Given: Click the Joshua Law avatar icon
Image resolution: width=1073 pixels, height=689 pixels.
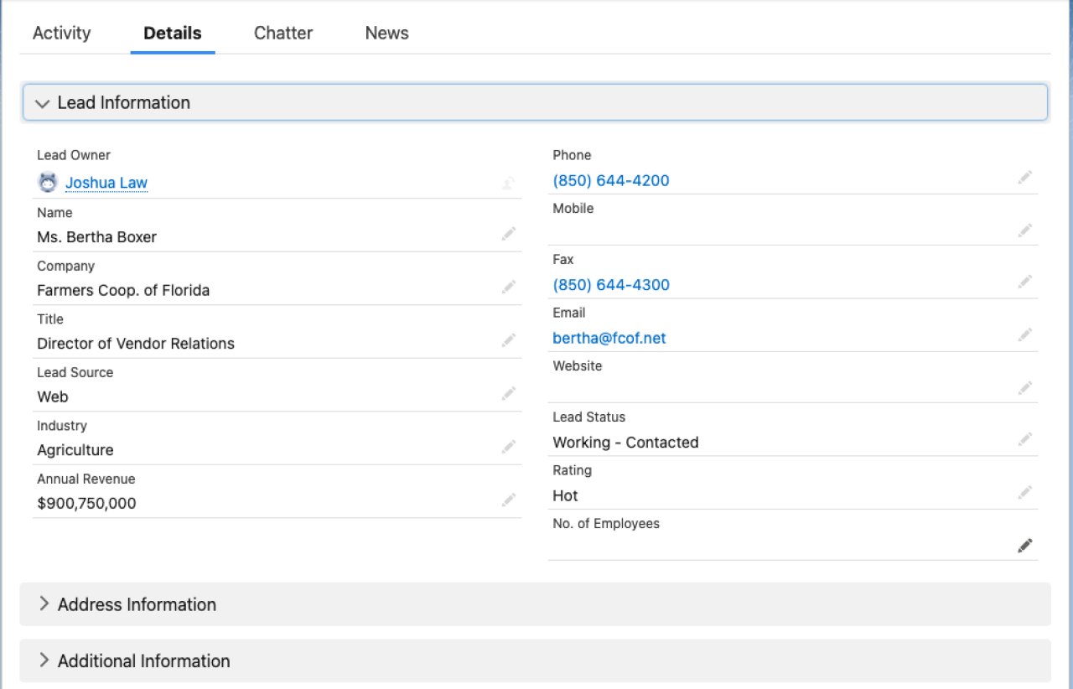Looking at the screenshot, I should coord(48,182).
